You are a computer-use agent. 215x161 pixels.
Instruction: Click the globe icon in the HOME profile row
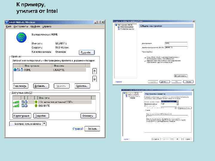15,70
